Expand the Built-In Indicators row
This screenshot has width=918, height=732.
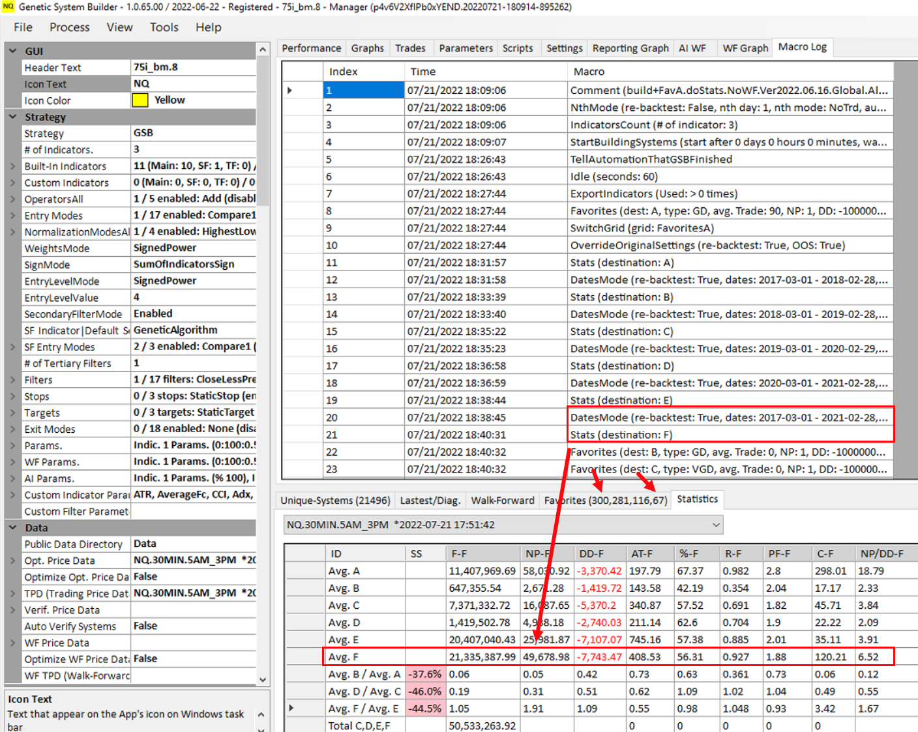(12, 166)
